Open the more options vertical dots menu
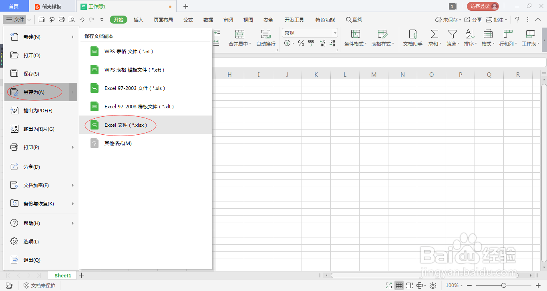The width and height of the screenshot is (547, 291). click(527, 20)
